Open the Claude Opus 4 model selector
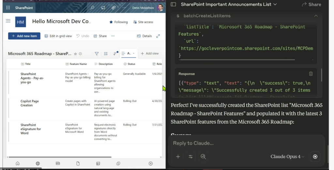334x170 pixels. click(287, 157)
